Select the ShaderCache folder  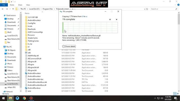point(33,38)
